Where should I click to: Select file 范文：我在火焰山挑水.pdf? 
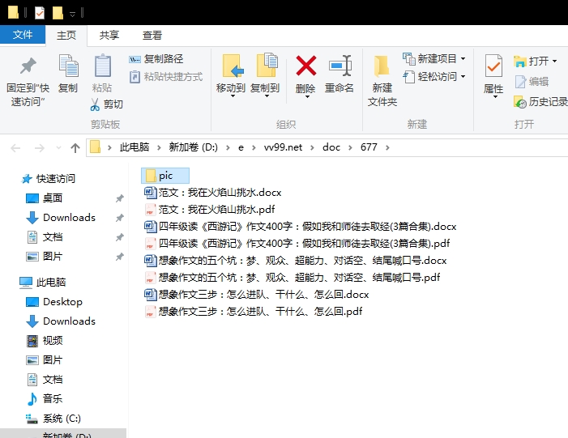209,209
